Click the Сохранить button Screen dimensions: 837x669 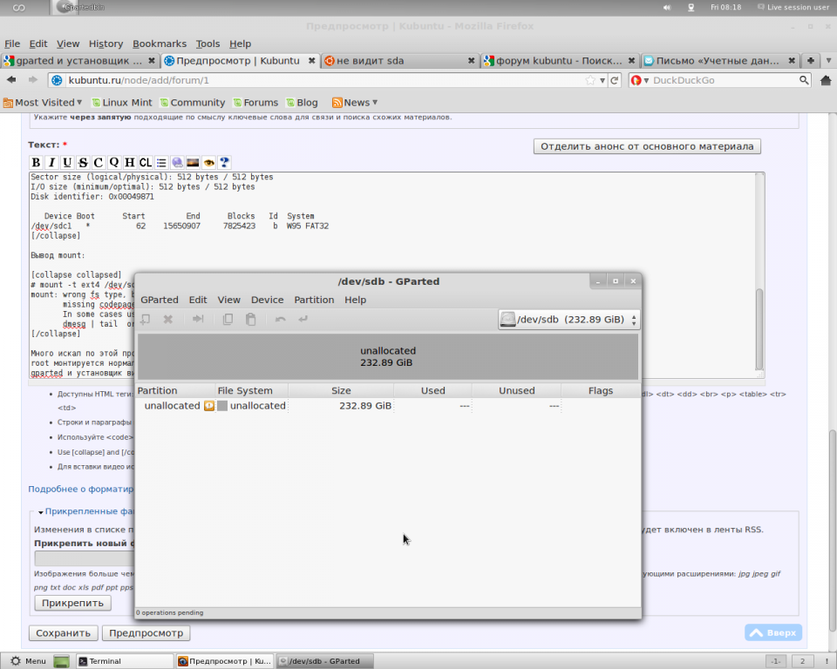point(63,632)
